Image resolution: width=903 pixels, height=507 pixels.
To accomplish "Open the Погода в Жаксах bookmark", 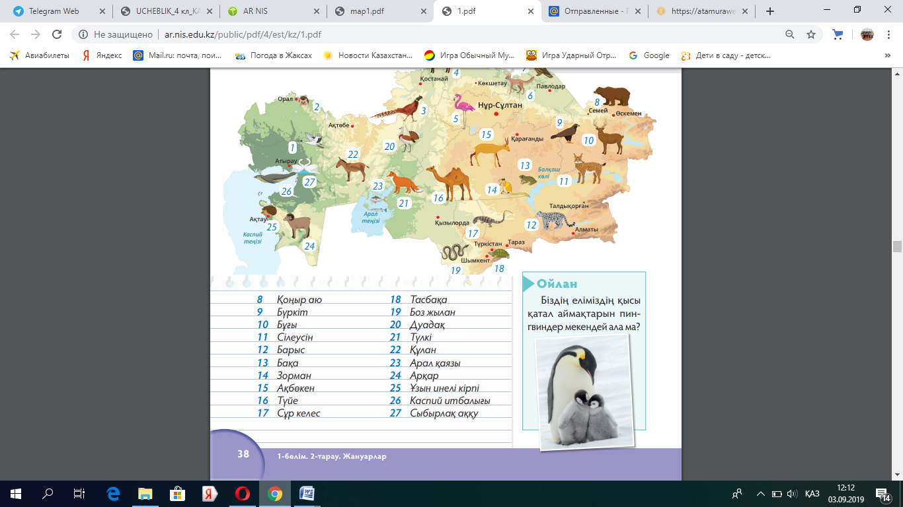I will (274, 55).
